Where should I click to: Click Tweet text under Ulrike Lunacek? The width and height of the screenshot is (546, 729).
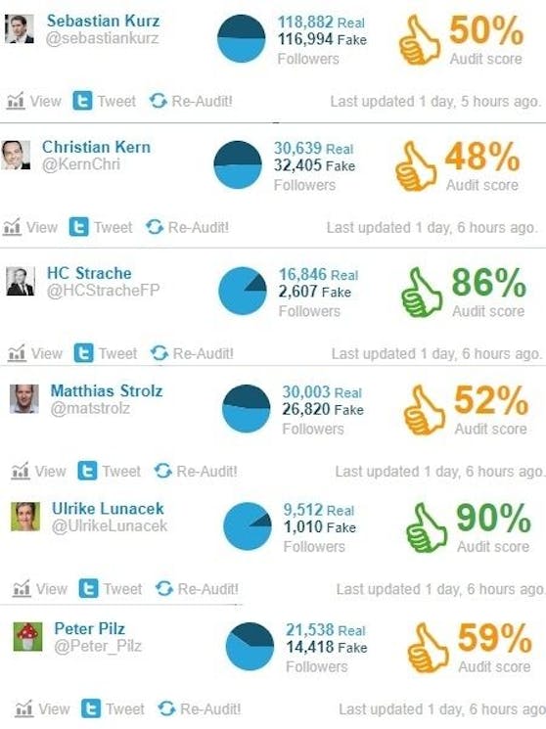[122, 589]
